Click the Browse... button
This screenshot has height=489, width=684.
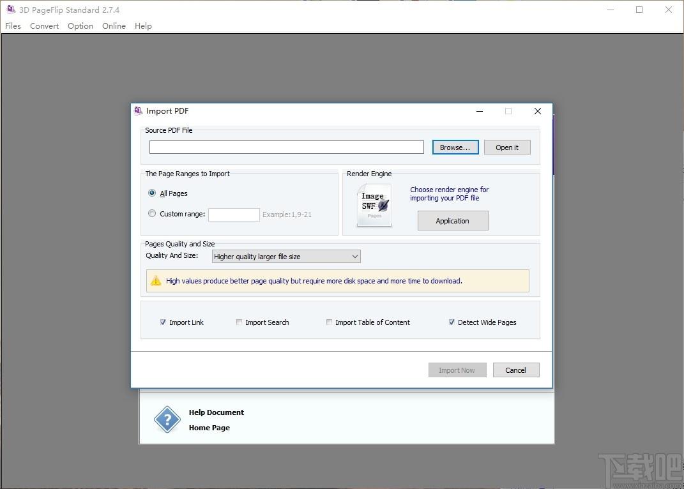[455, 147]
